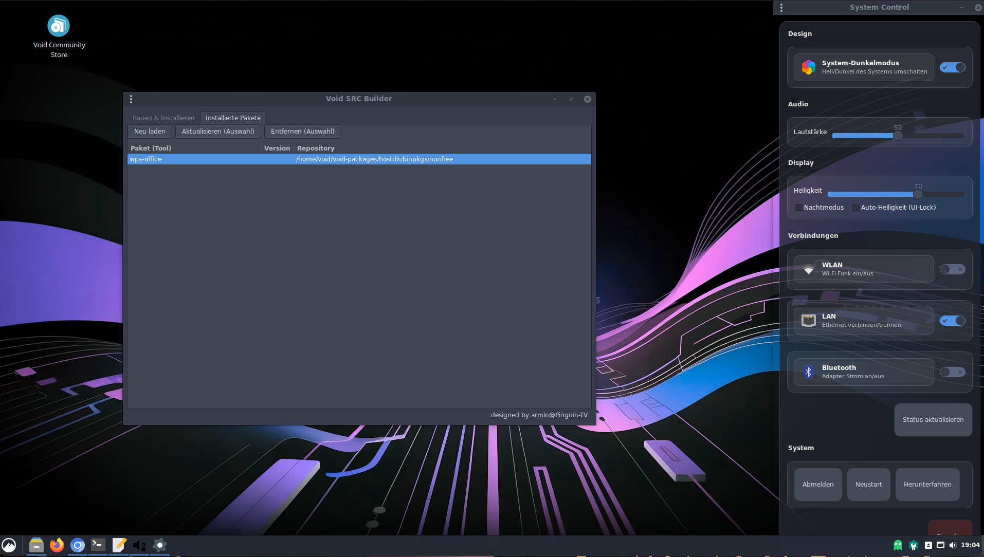Check the Nachtmodus checkbox
This screenshot has width=984, height=557.
pyautogui.click(x=799, y=208)
